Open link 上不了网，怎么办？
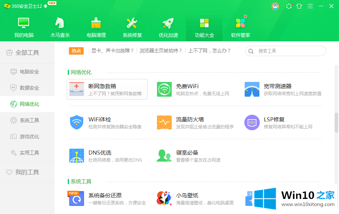The height and width of the screenshot is (214, 339). [210, 51]
